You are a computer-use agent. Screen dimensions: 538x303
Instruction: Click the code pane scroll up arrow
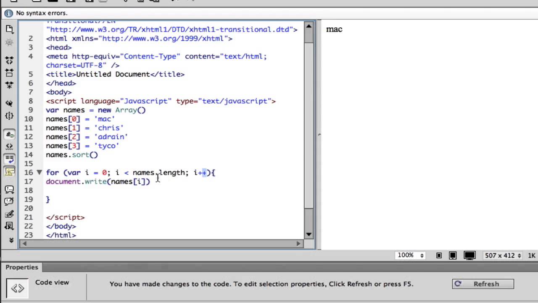[x=309, y=26]
